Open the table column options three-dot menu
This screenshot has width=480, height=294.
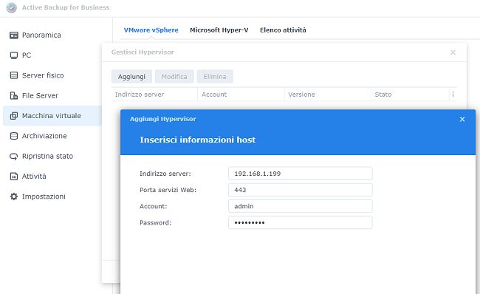[453, 95]
